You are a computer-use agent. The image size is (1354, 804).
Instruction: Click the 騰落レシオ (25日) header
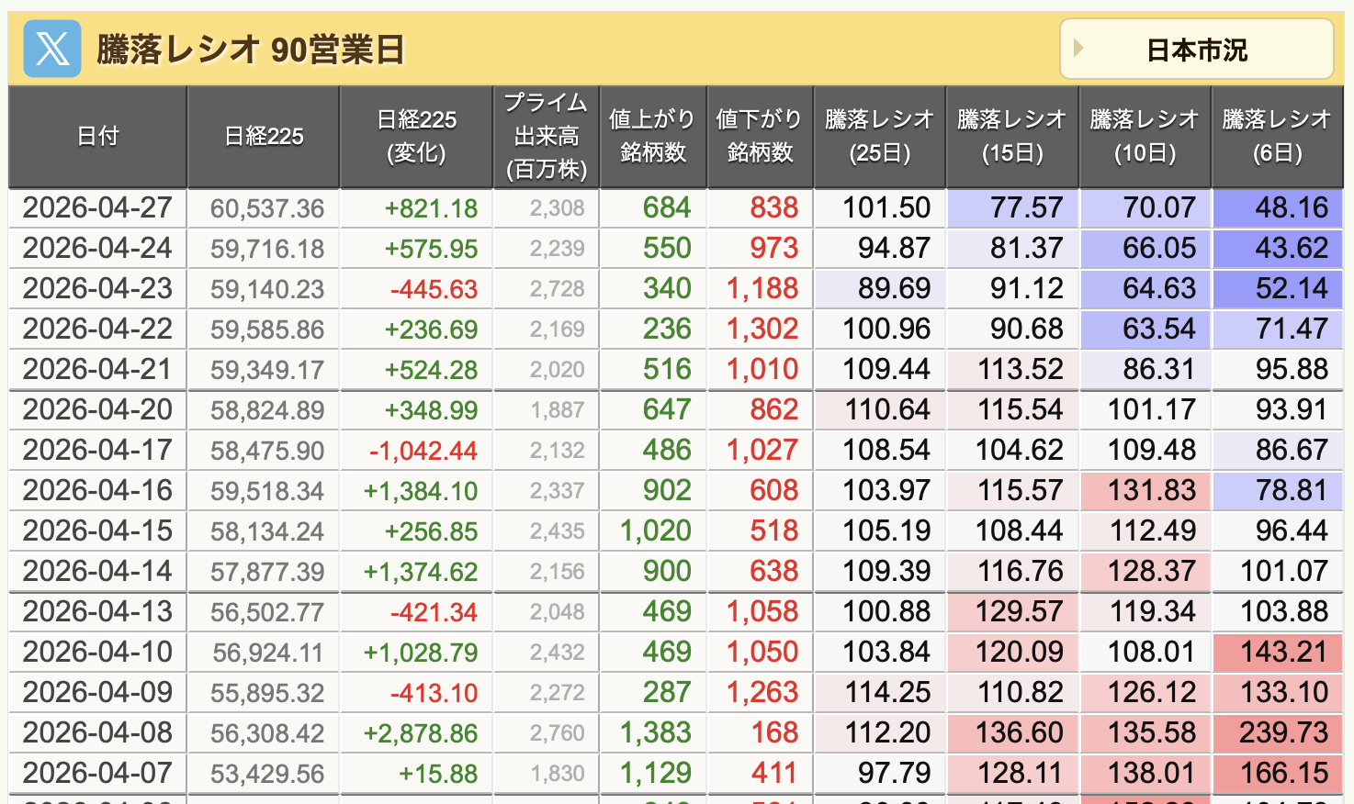(879, 137)
